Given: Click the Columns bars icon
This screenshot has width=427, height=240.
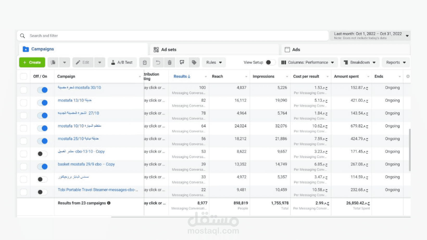Looking at the screenshot, I should coord(284,62).
